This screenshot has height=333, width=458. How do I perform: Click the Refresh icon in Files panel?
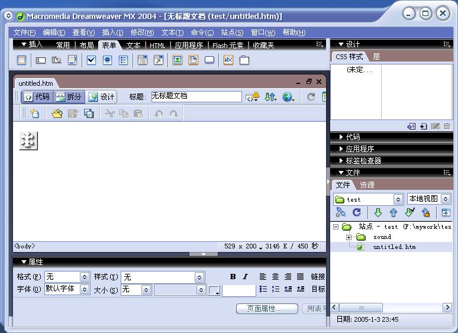pyautogui.click(x=357, y=212)
